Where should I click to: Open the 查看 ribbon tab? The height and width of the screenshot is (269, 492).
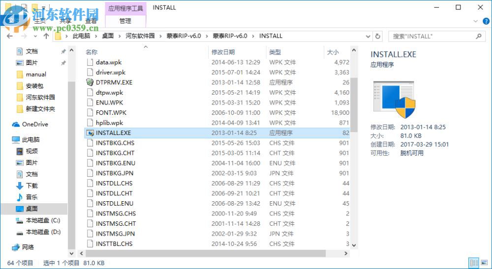click(91, 21)
